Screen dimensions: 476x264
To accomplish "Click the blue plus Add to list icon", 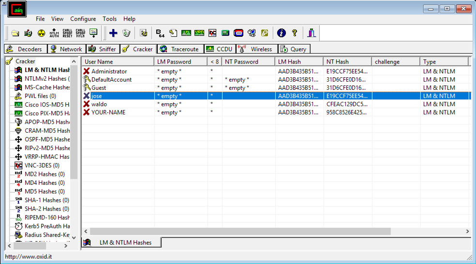I will point(113,33).
